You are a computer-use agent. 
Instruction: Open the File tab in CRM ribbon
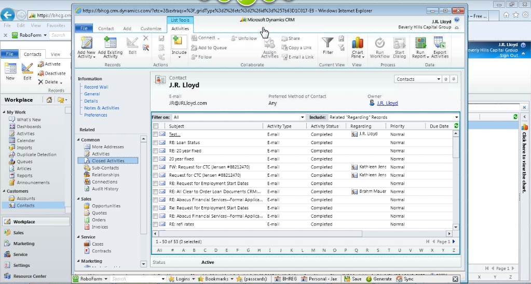coord(84,29)
